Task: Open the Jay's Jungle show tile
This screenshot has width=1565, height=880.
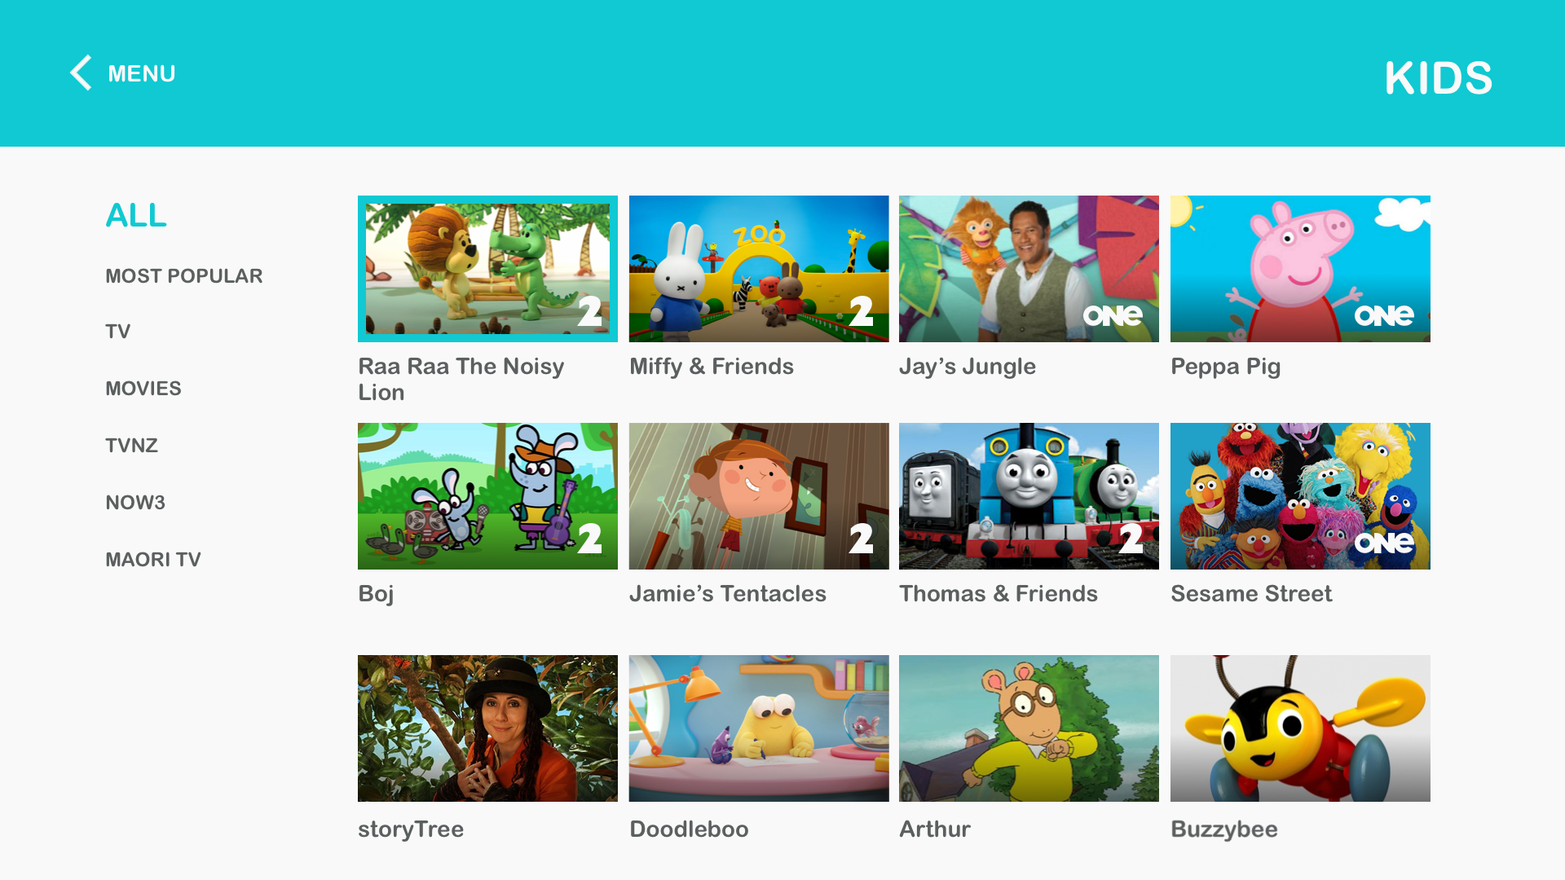Action: [1029, 269]
